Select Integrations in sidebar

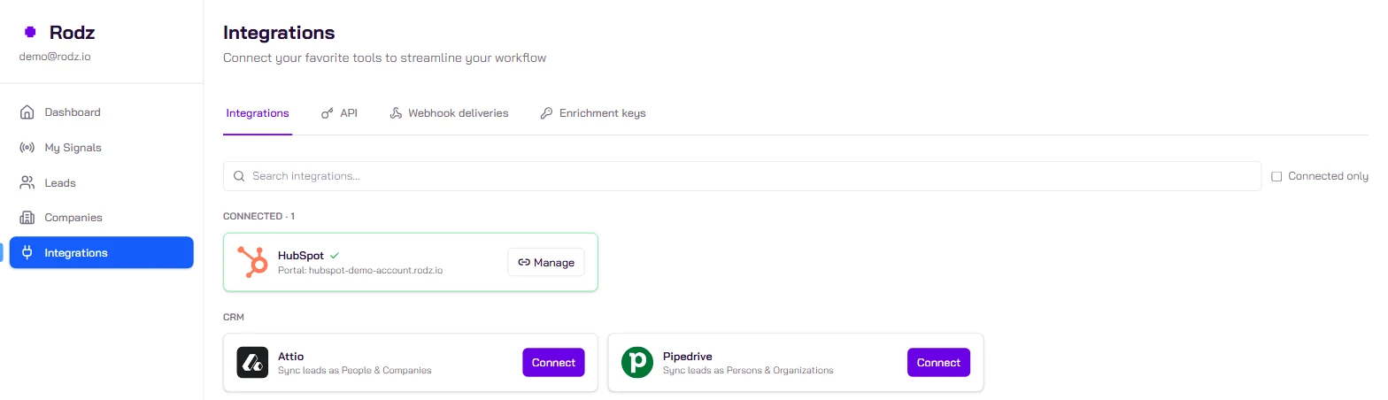point(102,253)
